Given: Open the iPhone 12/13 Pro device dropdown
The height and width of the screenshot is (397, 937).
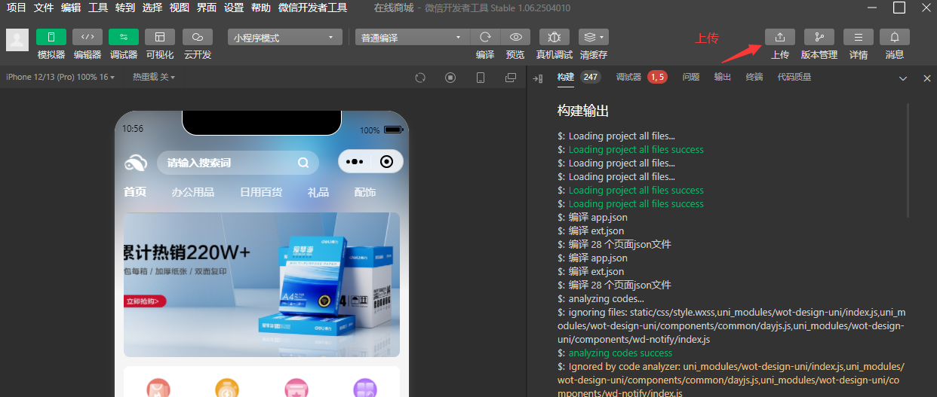Looking at the screenshot, I should (60, 77).
